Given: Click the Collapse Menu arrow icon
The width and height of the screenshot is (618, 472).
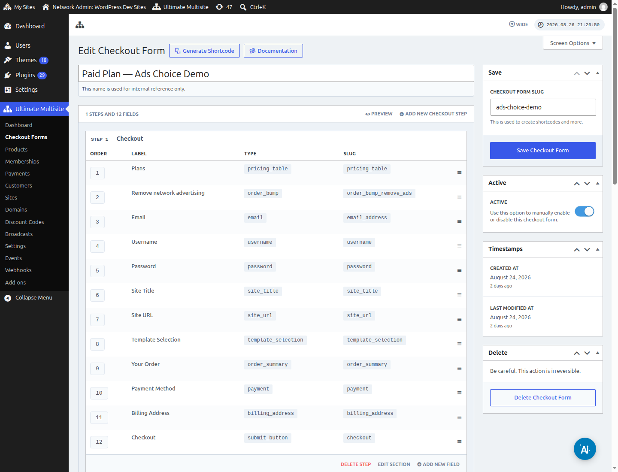Looking at the screenshot, I should pos(8,298).
